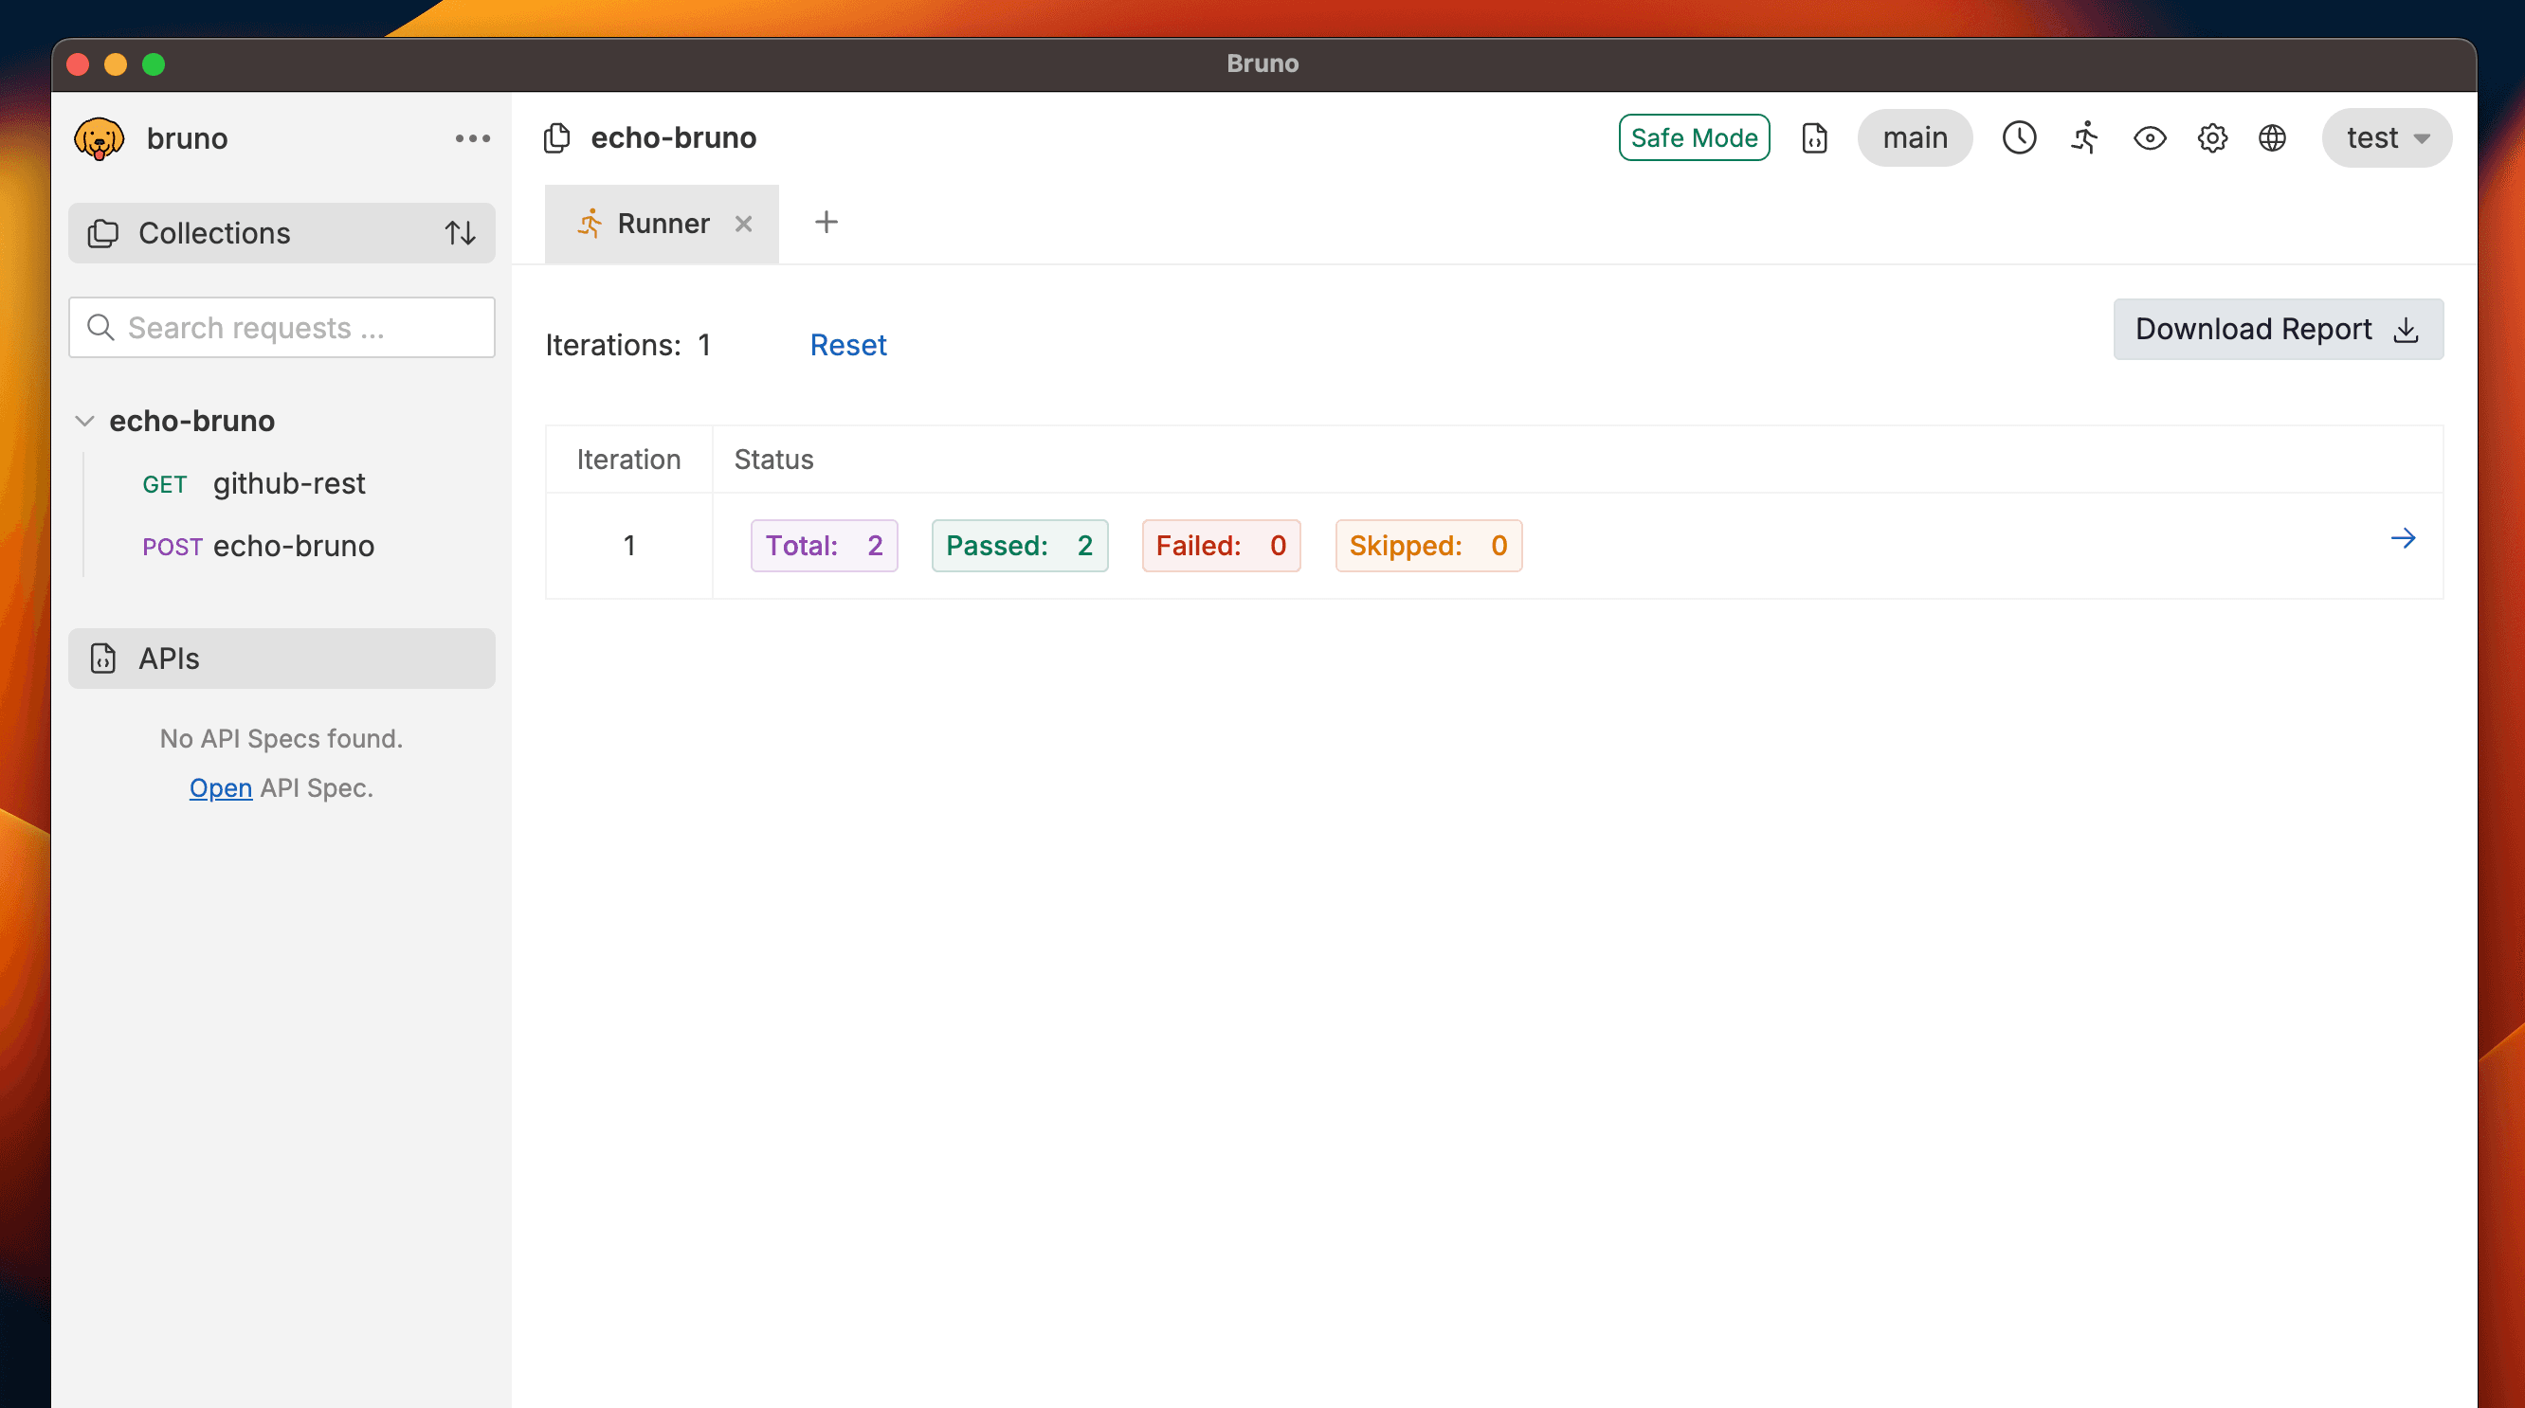The width and height of the screenshot is (2525, 1408).
Task: Open the collection runner icon in the top toolbar
Action: point(2084,138)
